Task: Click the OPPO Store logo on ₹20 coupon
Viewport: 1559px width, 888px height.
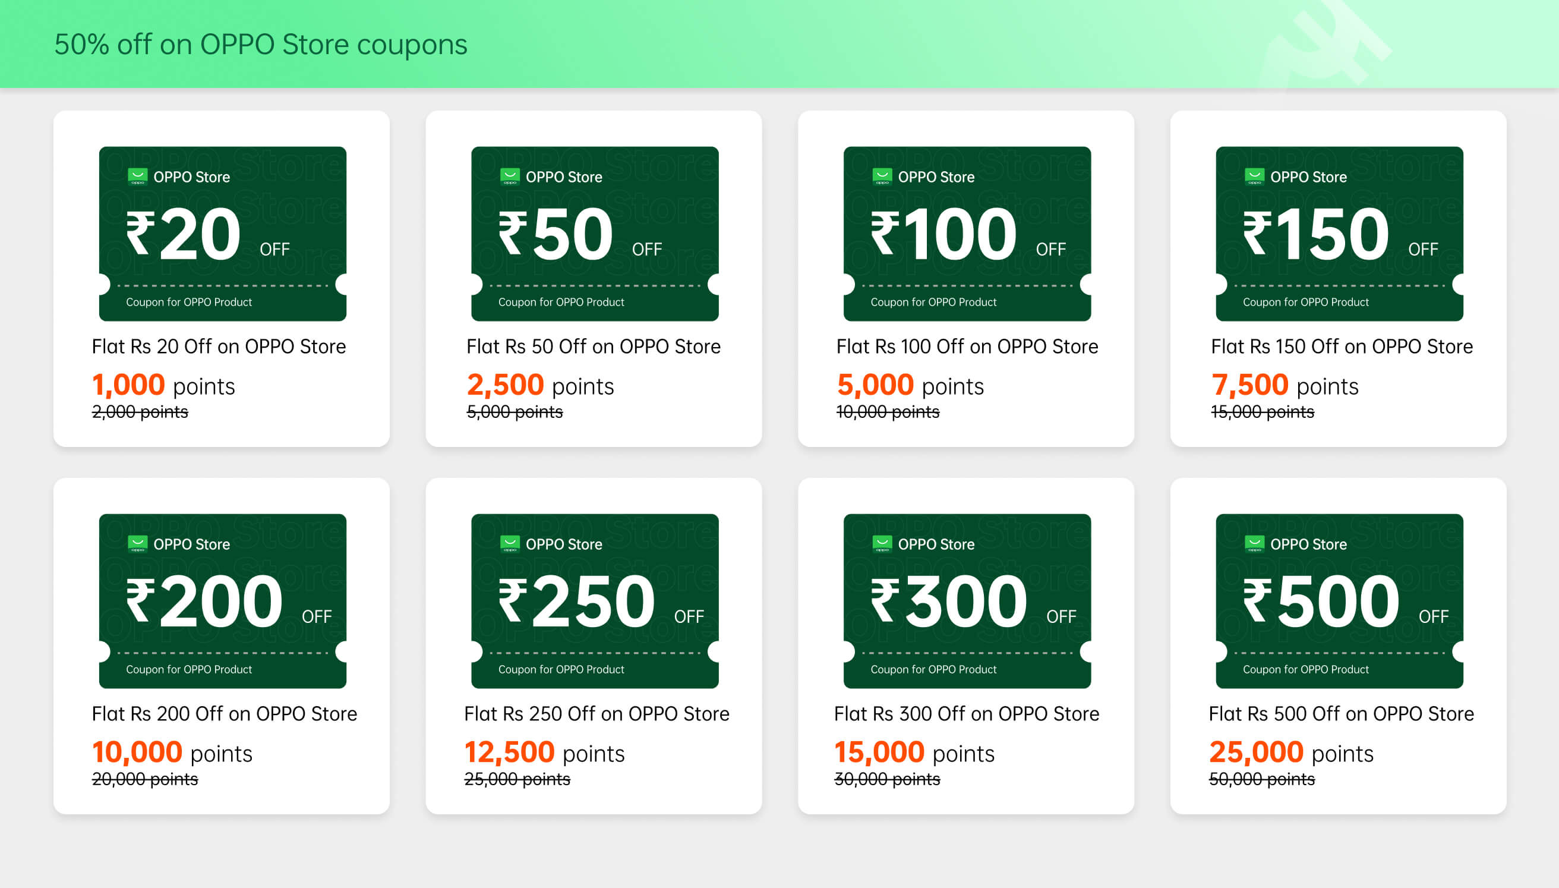Action: point(138,177)
